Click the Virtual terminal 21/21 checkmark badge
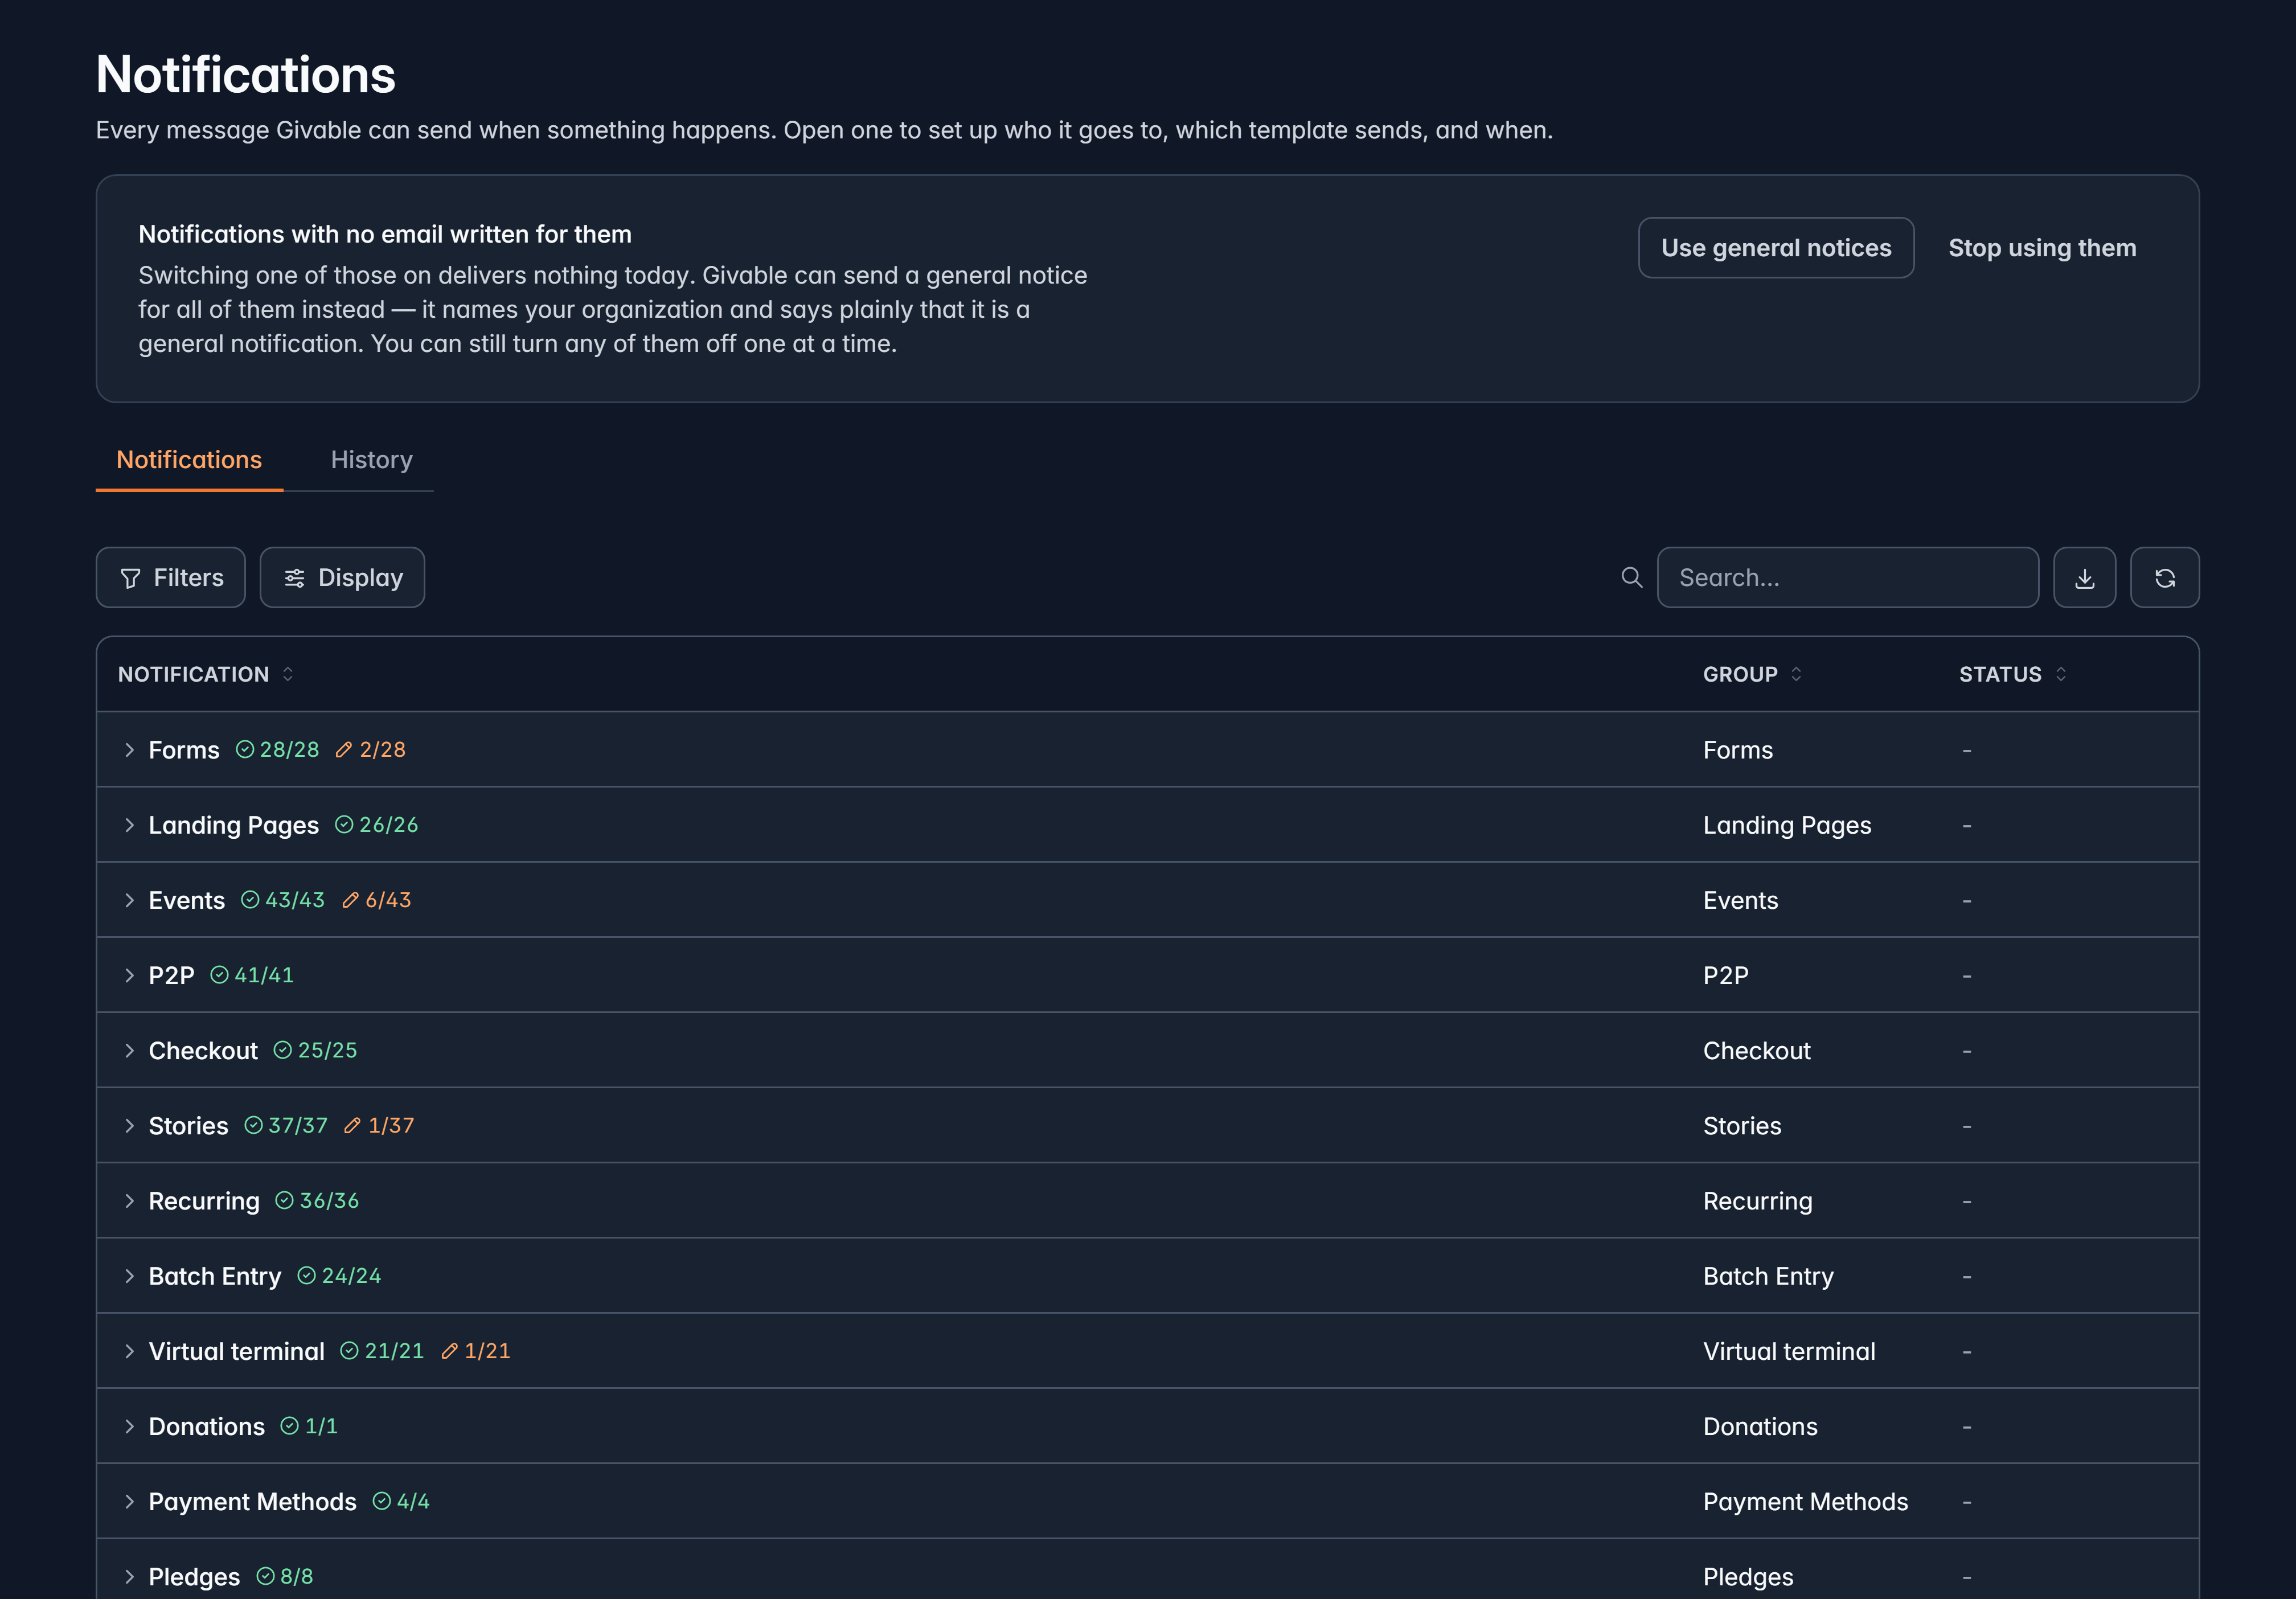 [382, 1350]
